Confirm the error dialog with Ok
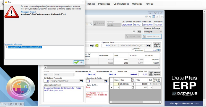Viewport: 206px width, 107px height. tap(79, 62)
